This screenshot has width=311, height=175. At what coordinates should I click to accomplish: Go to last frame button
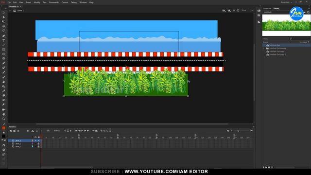[88, 131]
